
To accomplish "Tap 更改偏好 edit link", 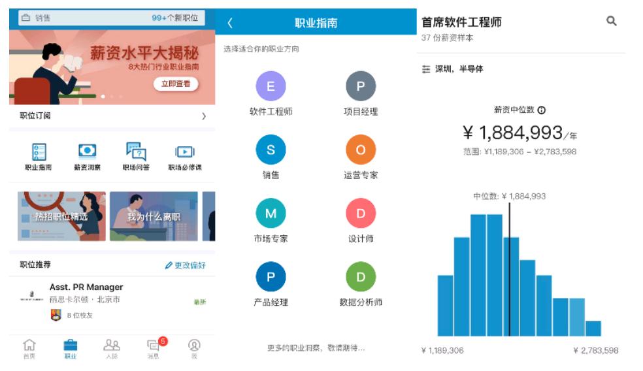I will (x=185, y=265).
